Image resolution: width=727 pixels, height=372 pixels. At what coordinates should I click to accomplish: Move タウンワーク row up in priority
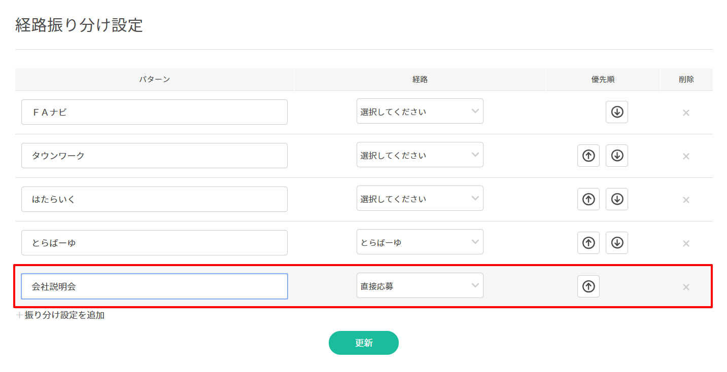588,156
